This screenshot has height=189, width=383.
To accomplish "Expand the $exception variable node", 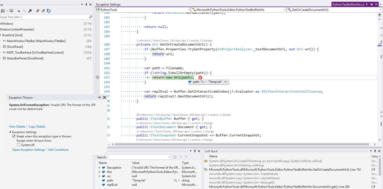I will tap(99, 167).
